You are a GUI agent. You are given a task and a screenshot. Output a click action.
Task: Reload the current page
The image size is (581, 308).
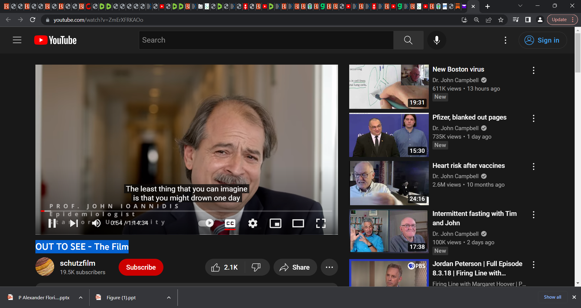click(33, 20)
